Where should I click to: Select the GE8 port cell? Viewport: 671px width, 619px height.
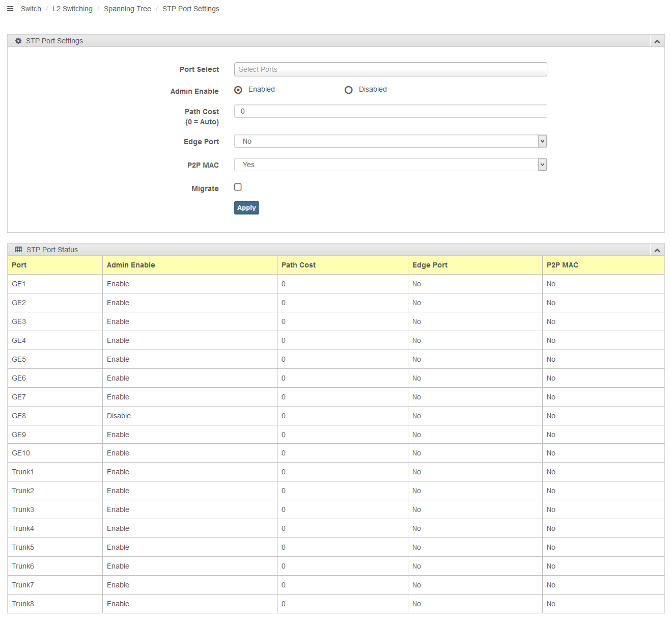tap(55, 416)
